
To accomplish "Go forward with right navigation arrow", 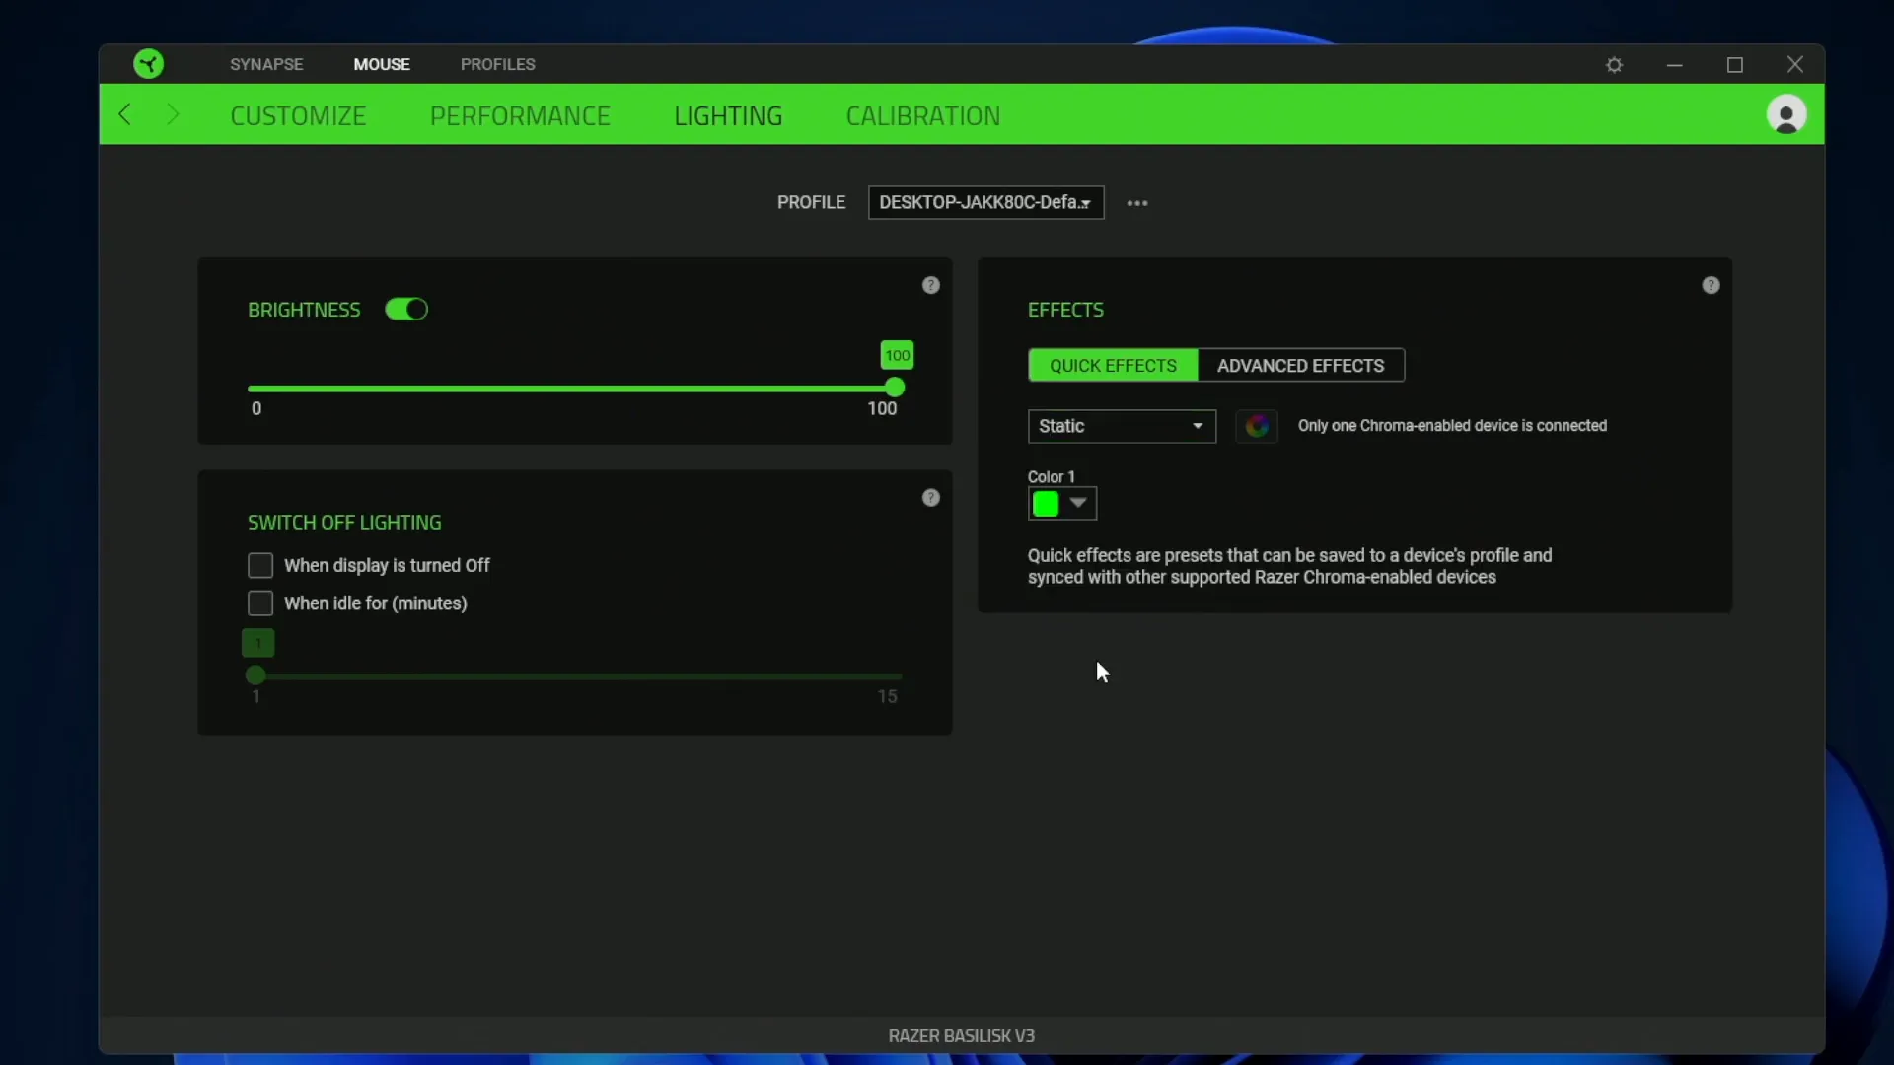I will pos(173,114).
